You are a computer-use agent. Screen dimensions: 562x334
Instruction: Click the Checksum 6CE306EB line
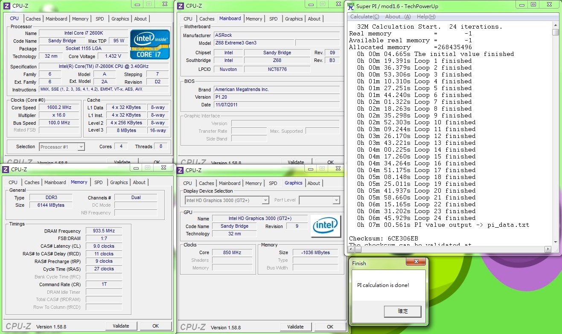coord(384,238)
